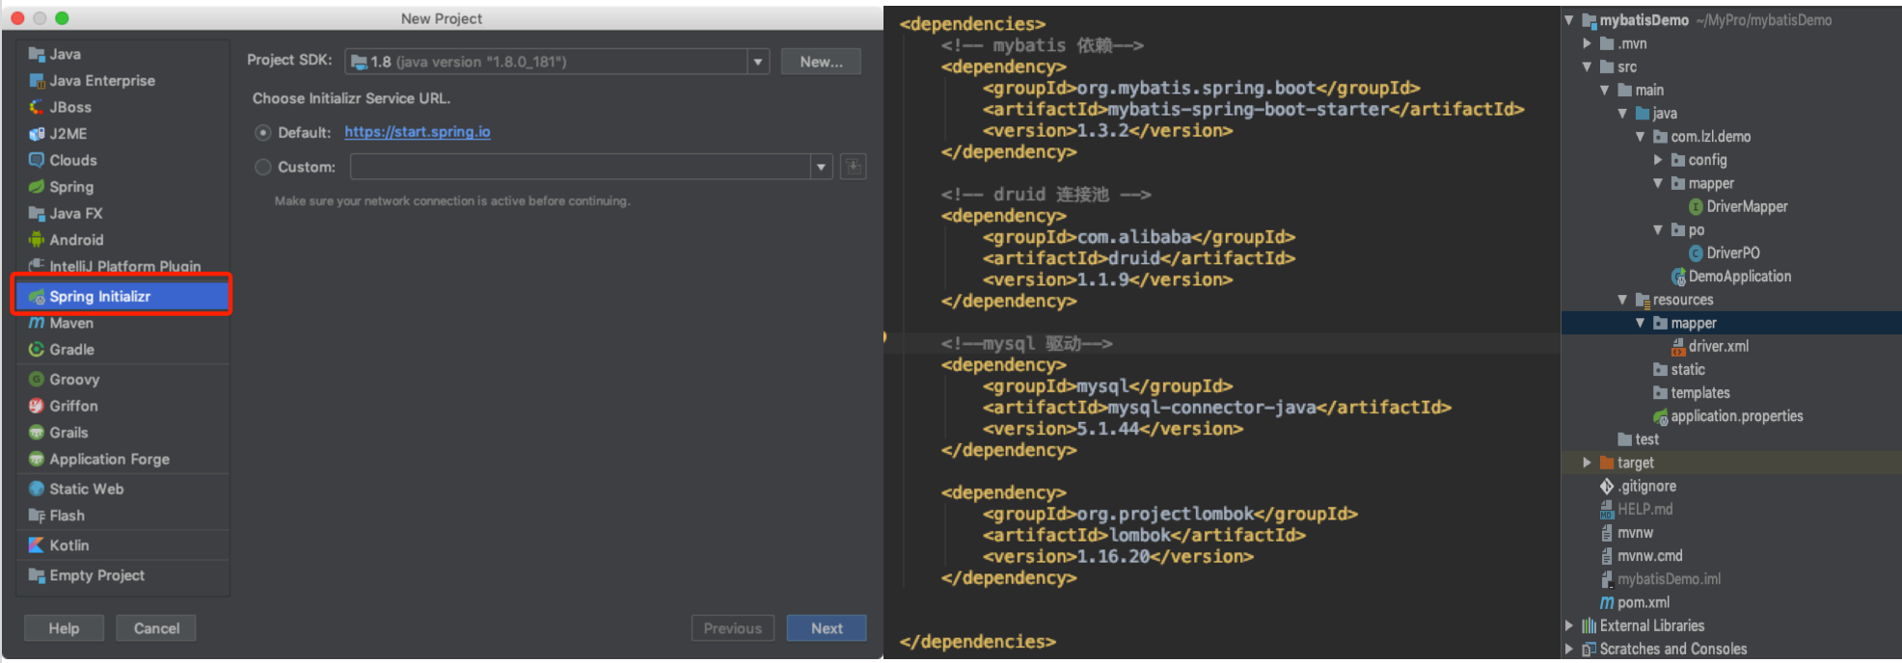Open DriverPO class icon in tree
Screen dimensions: 1902x663
(x=1696, y=253)
